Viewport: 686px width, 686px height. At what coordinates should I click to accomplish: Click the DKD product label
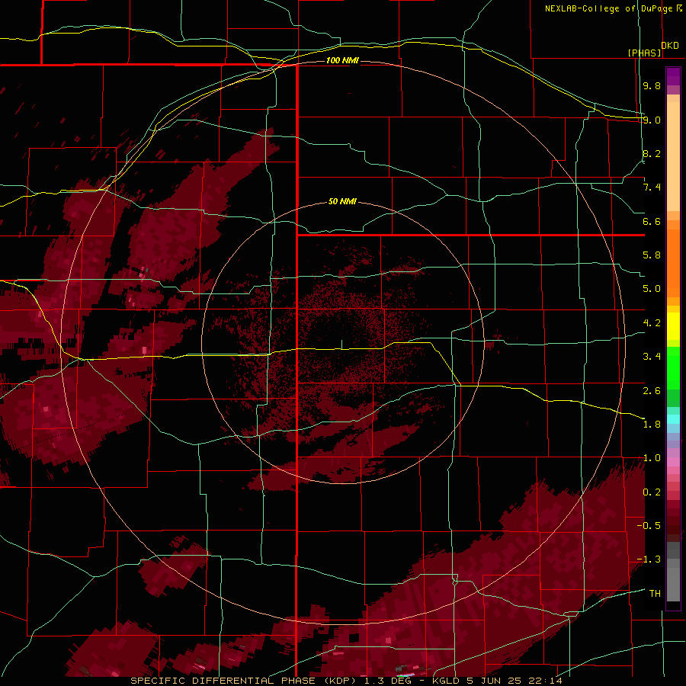[670, 46]
